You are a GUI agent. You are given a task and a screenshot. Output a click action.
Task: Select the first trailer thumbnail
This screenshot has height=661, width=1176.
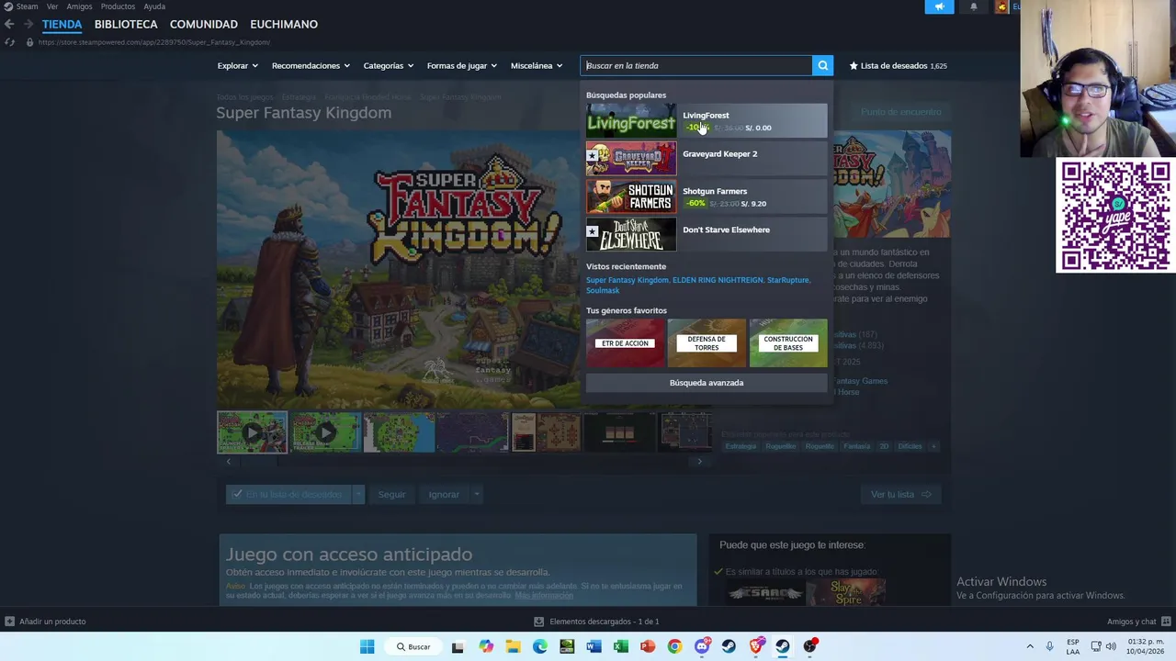click(x=252, y=432)
